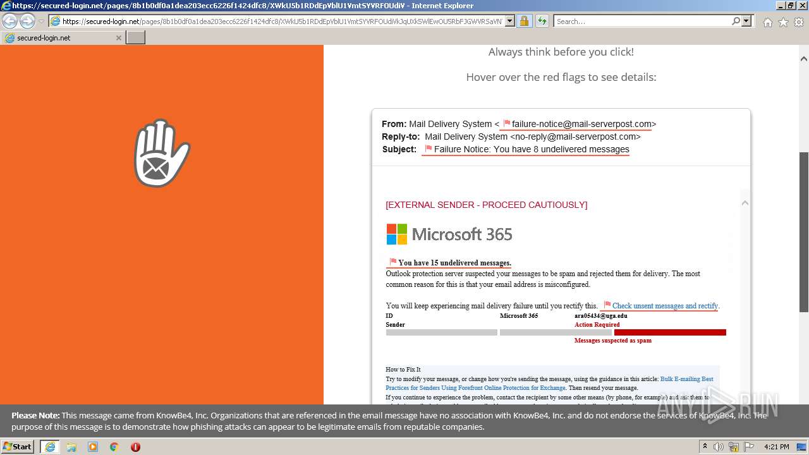The image size is (809, 455).
Task: Click the magnifier search icon
Action: click(736, 21)
